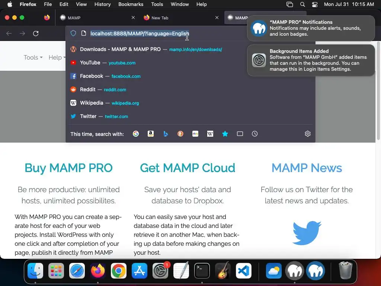Open the Apple menu
This screenshot has width=381, height=286.
coord(10,4)
